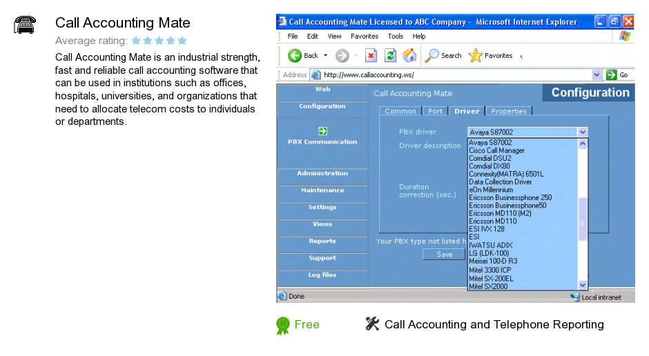Switch to the Properties tab
Viewport: 649px width, 356px height.
tap(509, 111)
